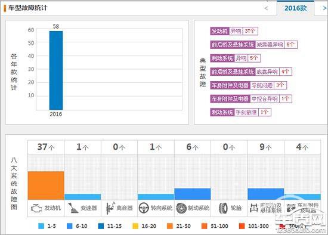Open 手刹故障 1个 fault tag
Image resolution: width=328 pixels, height=235 pixels.
240,112
